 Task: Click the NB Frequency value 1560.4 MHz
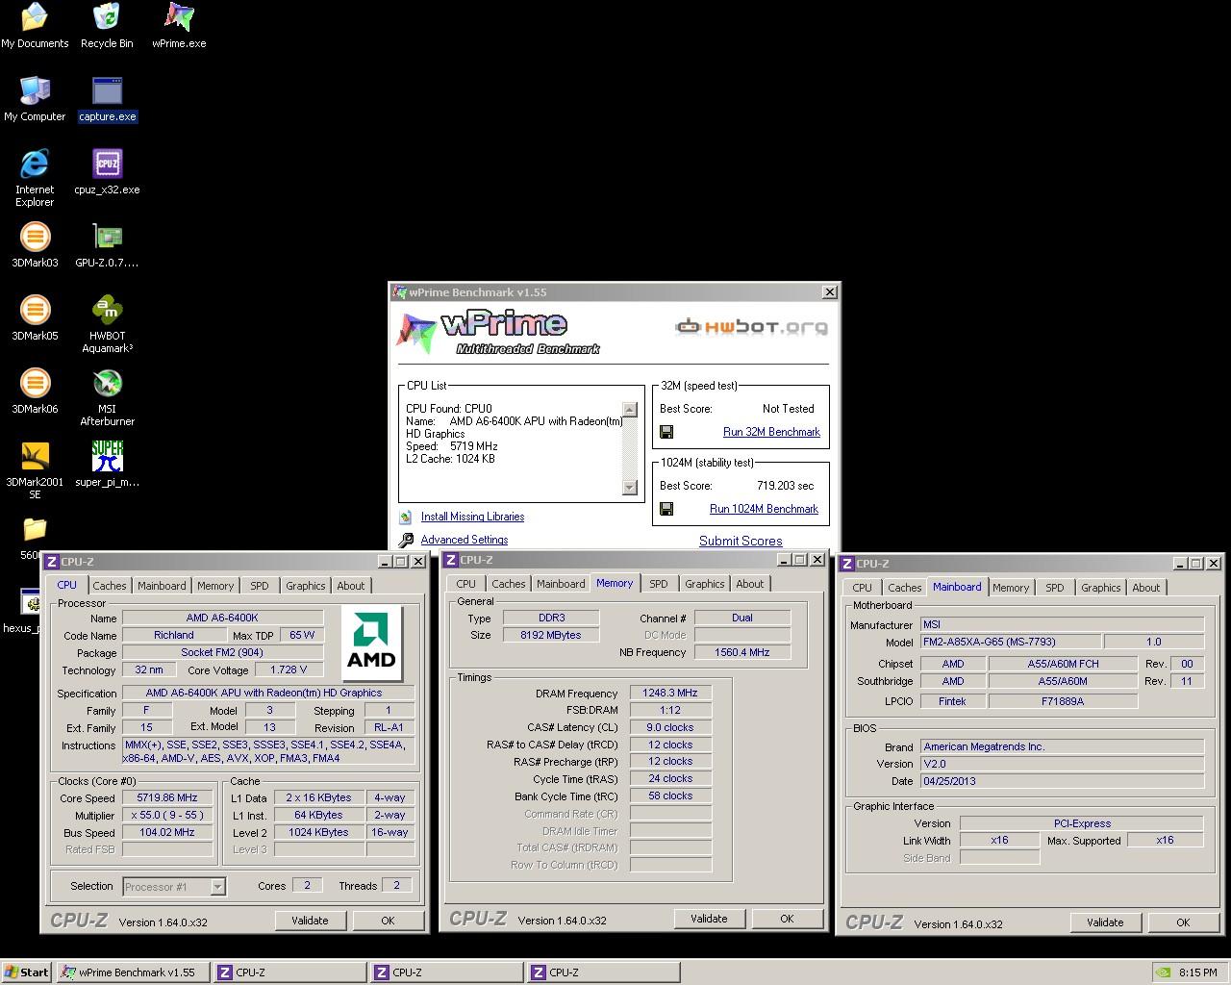[x=741, y=652]
